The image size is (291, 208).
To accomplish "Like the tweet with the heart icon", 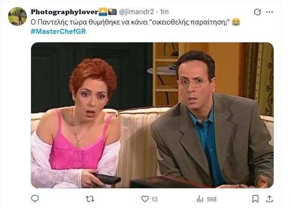I will [145, 199].
